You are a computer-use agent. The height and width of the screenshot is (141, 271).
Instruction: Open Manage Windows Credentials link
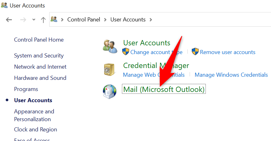click(231, 75)
